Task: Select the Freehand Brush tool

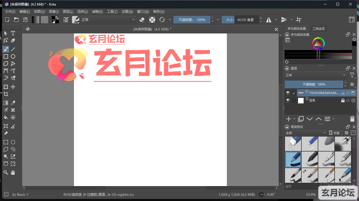Action: (6, 49)
